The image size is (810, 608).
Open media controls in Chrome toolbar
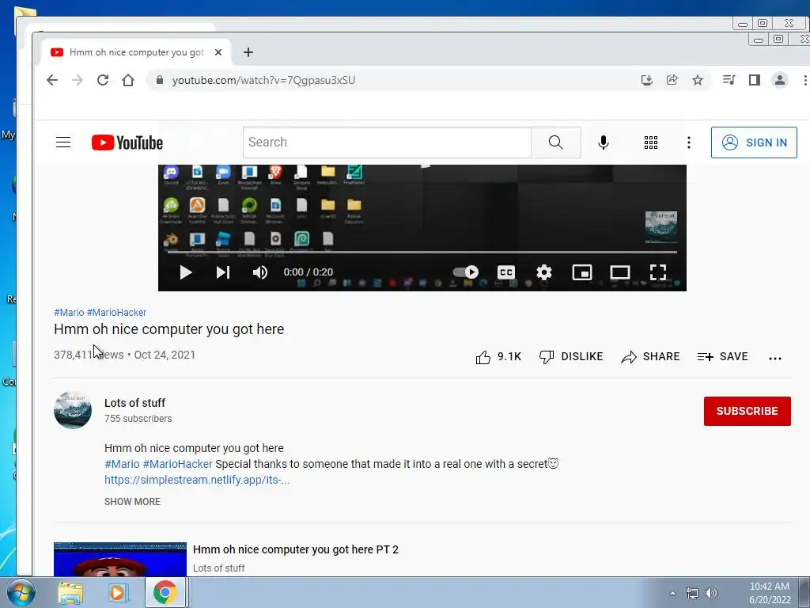coord(729,80)
